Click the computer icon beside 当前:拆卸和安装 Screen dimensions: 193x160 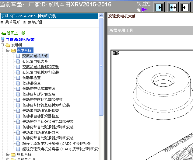tap(2, 39)
